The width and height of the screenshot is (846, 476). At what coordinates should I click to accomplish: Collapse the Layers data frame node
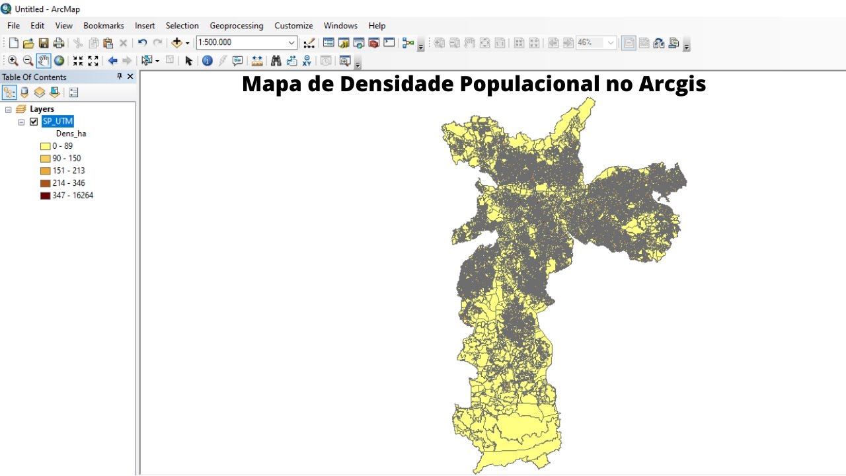pyautogui.click(x=9, y=109)
